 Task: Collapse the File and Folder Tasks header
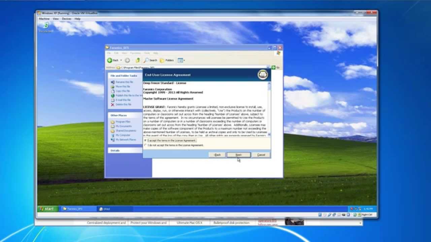tap(125, 76)
